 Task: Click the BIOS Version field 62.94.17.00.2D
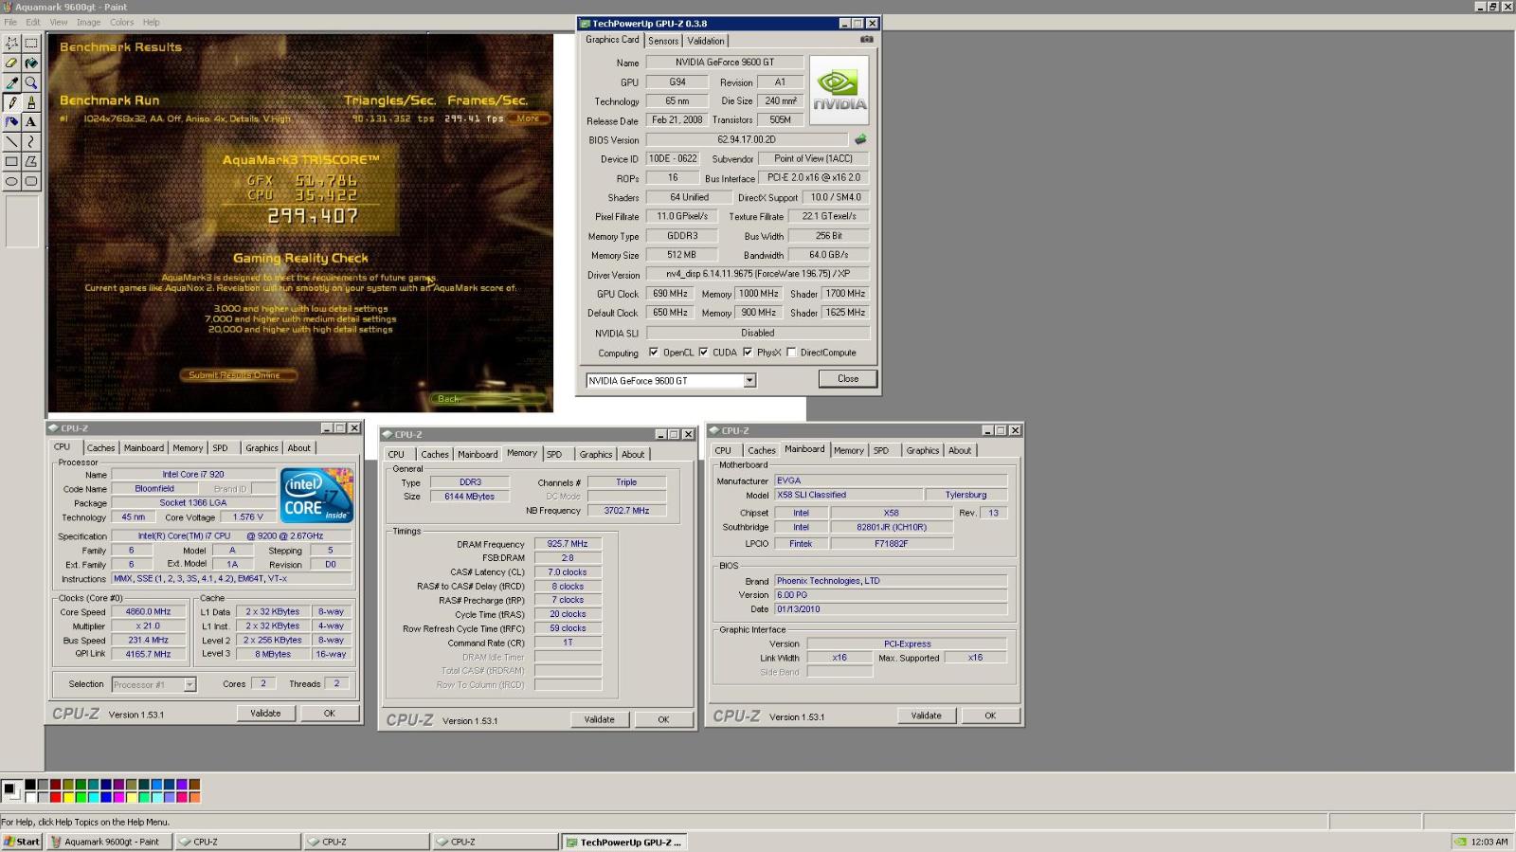click(x=747, y=139)
